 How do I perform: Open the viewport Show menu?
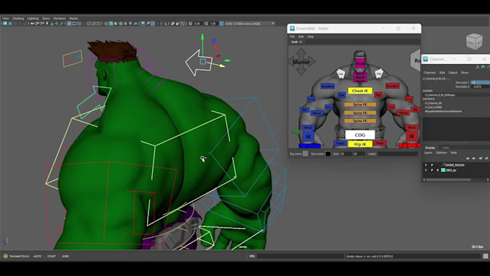coord(46,19)
